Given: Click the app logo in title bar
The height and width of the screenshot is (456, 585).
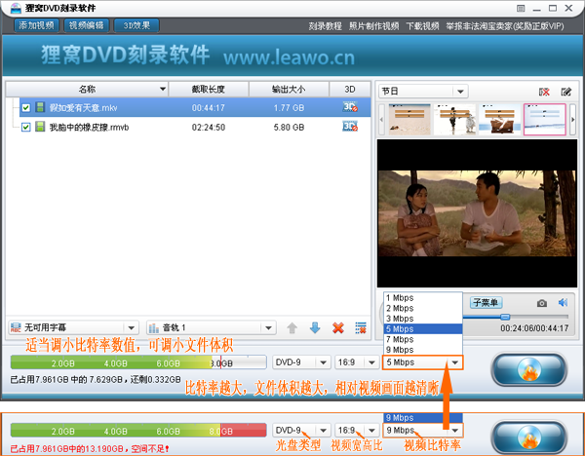Looking at the screenshot, I should click(x=16, y=8).
